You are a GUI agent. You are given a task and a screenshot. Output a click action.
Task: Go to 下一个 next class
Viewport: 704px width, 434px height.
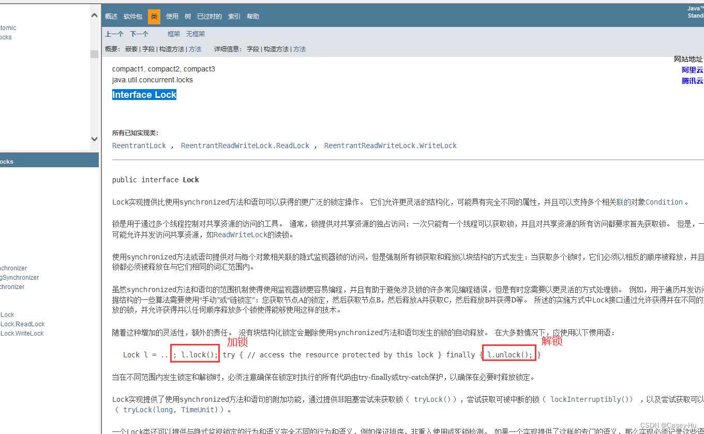pos(139,34)
